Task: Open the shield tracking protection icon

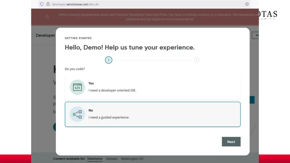Action: coord(42,4)
